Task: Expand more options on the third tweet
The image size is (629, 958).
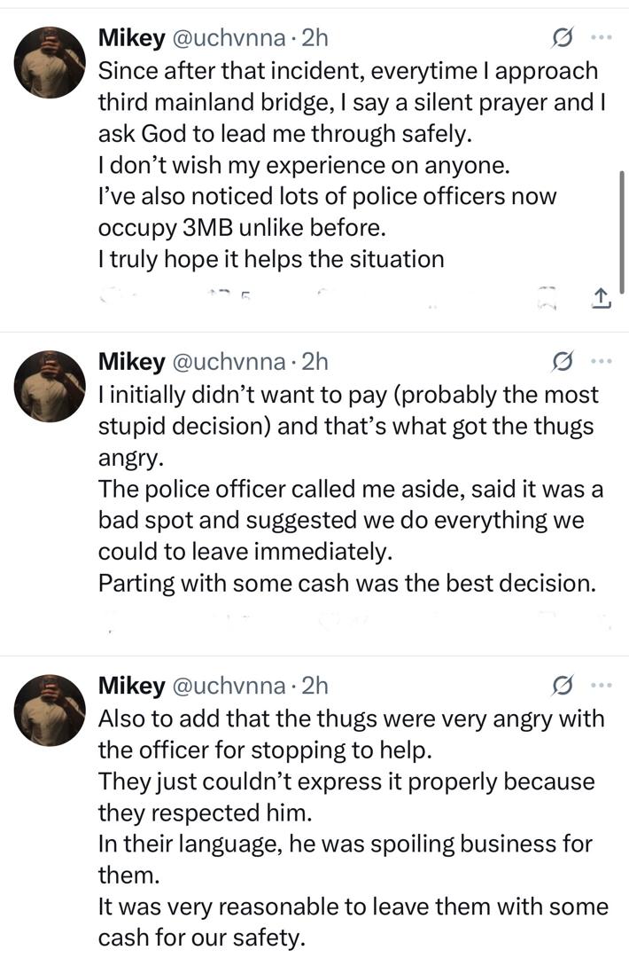Action: (602, 686)
